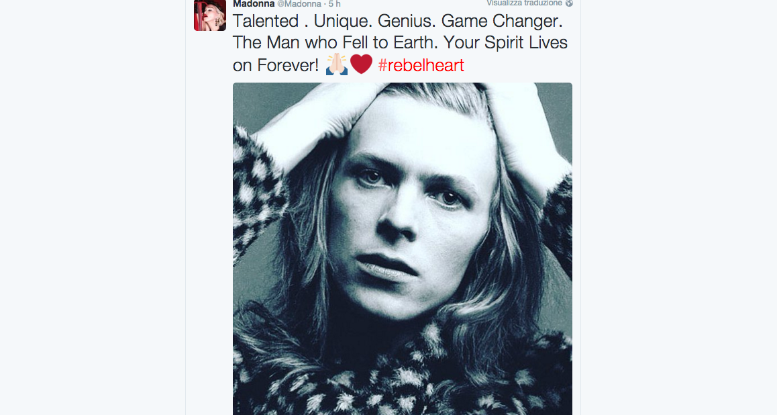Click the word 'Talented' in the tweet
The height and width of the screenshot is (415, 777).
click(265, 21)
